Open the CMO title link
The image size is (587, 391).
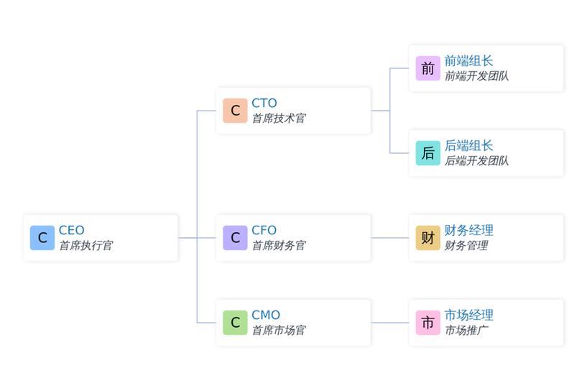coord(266,315)
